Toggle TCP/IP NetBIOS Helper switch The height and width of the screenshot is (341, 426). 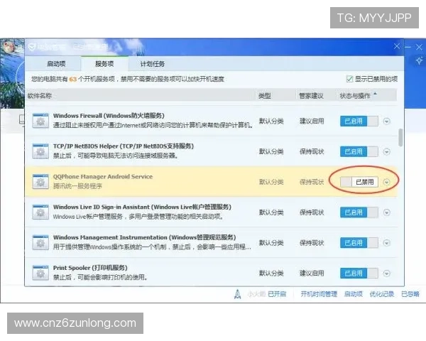point(359,151)
